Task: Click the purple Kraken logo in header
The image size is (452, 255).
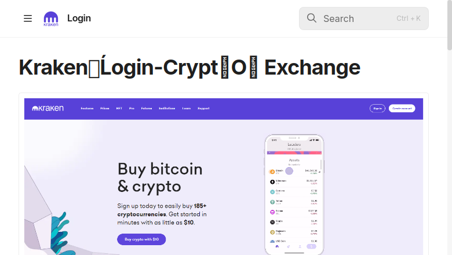Action: click(x=51, y=19)
